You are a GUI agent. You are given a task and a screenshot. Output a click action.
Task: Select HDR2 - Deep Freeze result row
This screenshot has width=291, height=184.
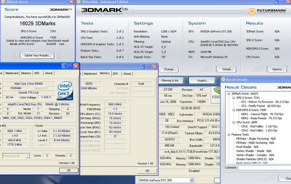click(262, 118)
